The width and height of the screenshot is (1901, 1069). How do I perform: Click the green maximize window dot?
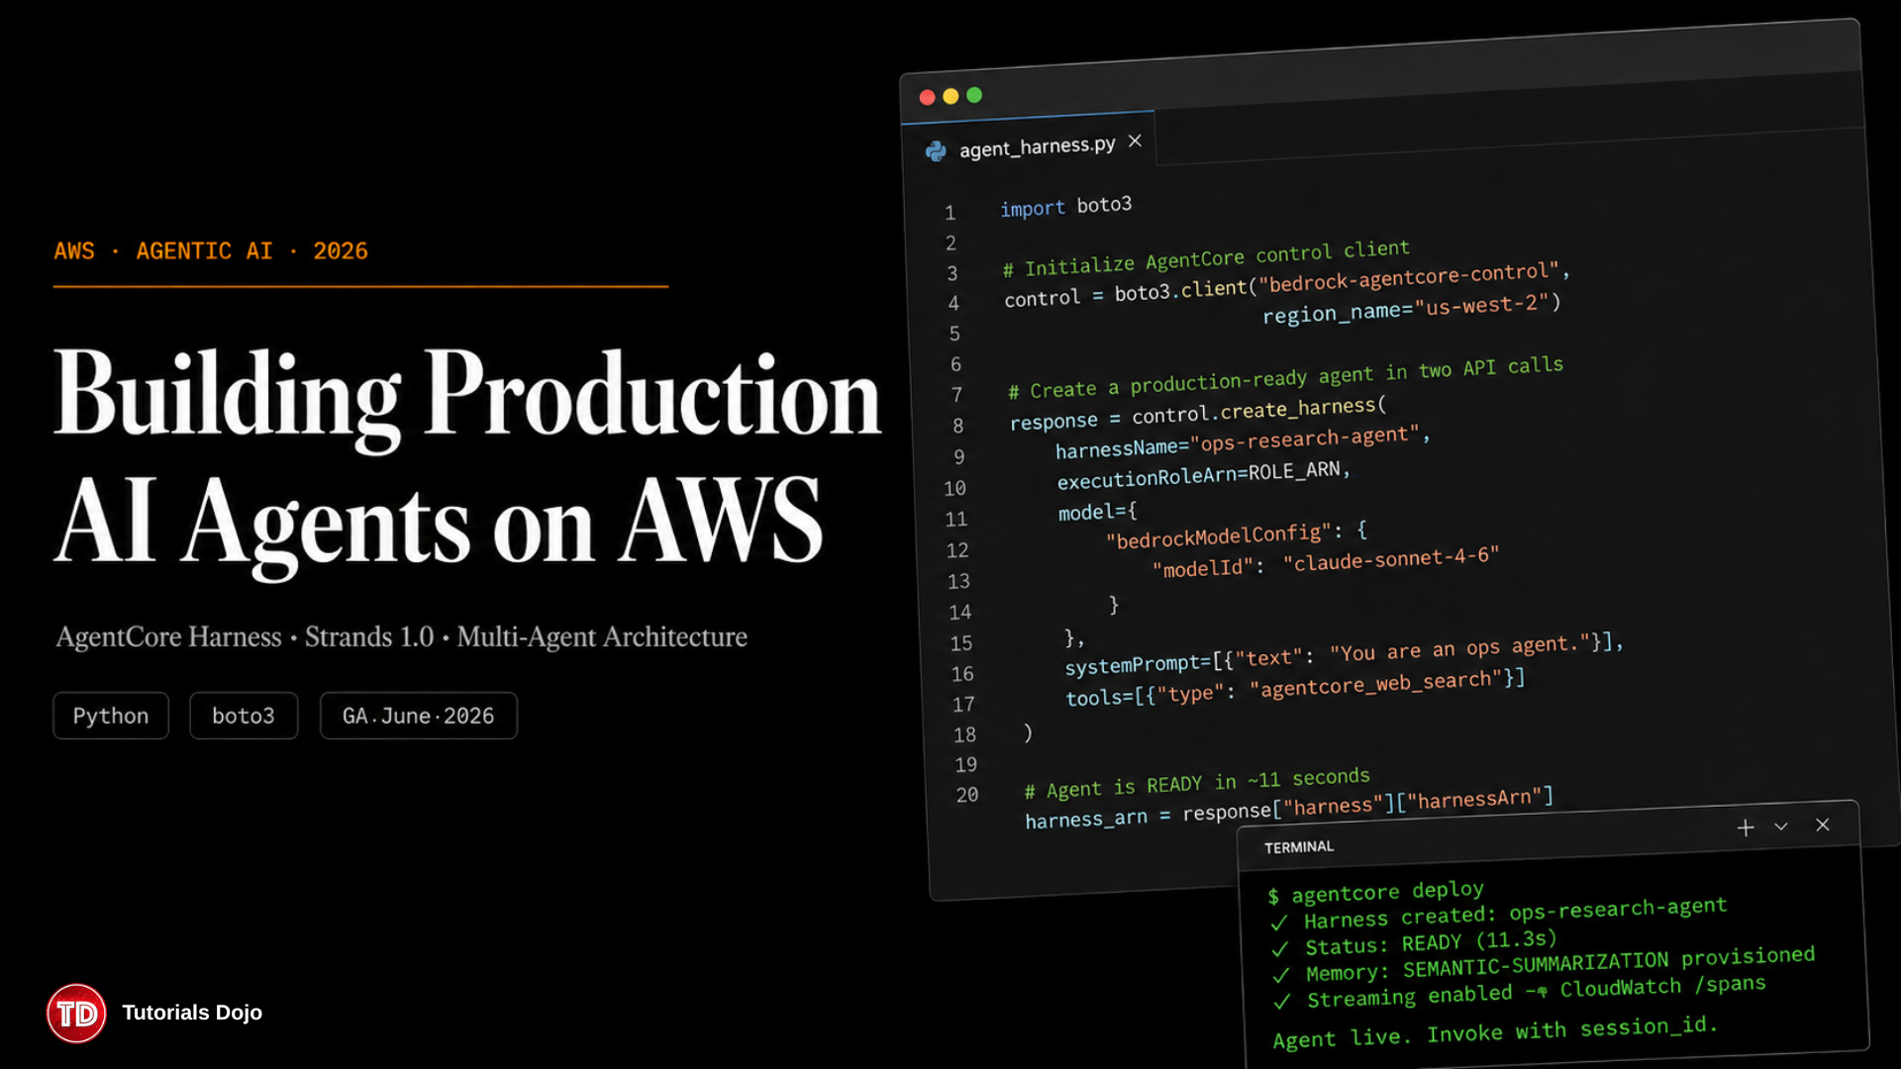point(974,95)
